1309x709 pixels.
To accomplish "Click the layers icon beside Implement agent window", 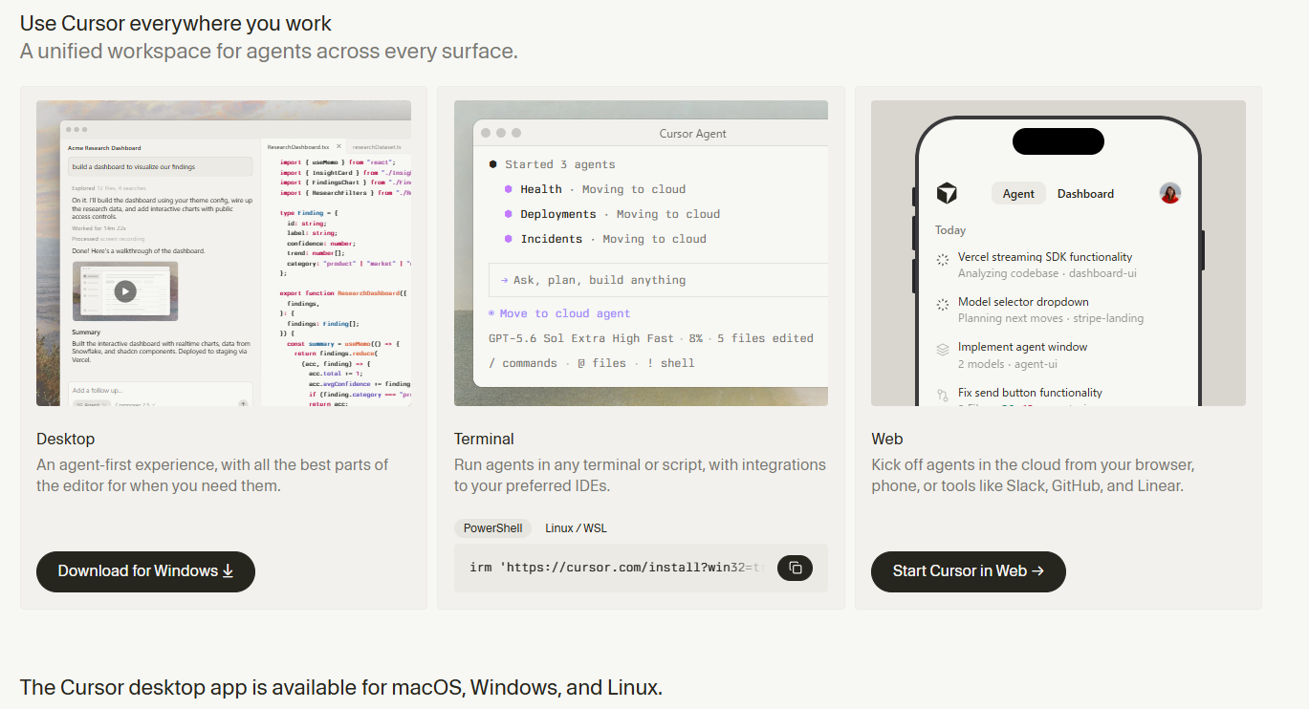I will (x=942, y=350).
